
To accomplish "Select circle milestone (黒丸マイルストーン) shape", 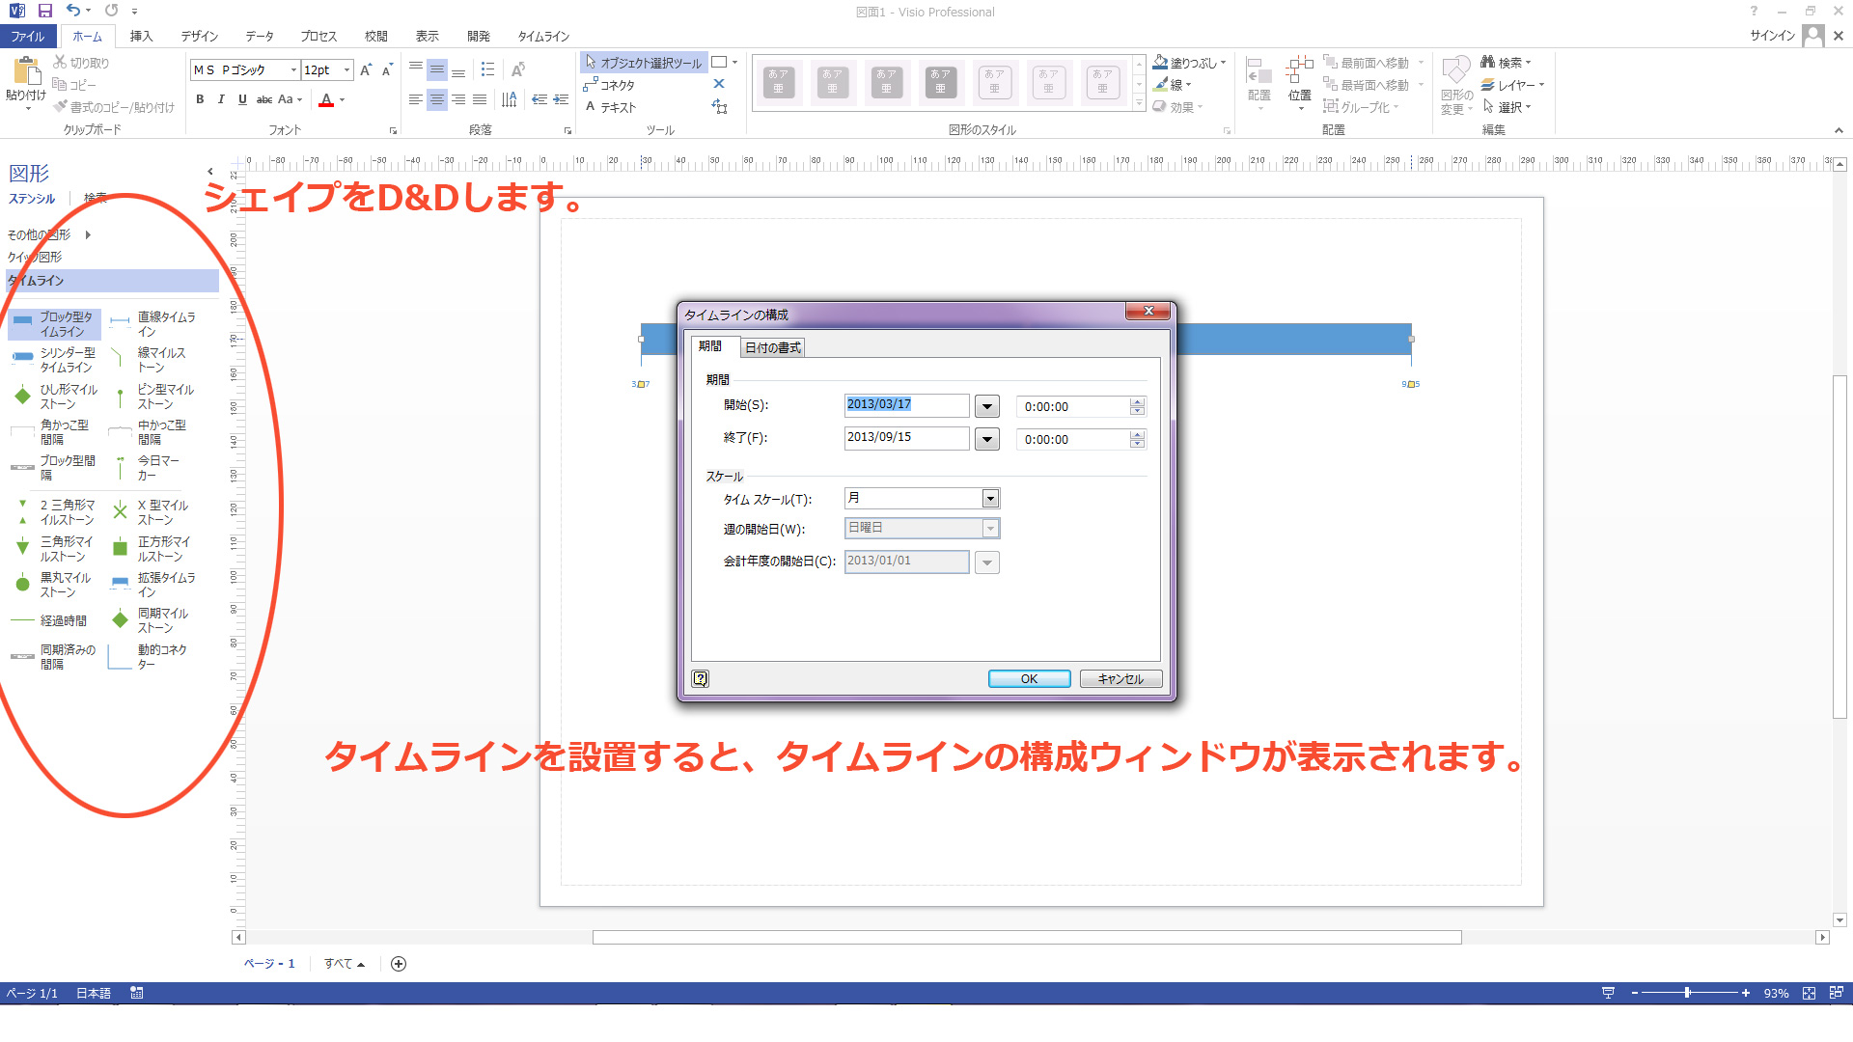I will coord(54,585).
